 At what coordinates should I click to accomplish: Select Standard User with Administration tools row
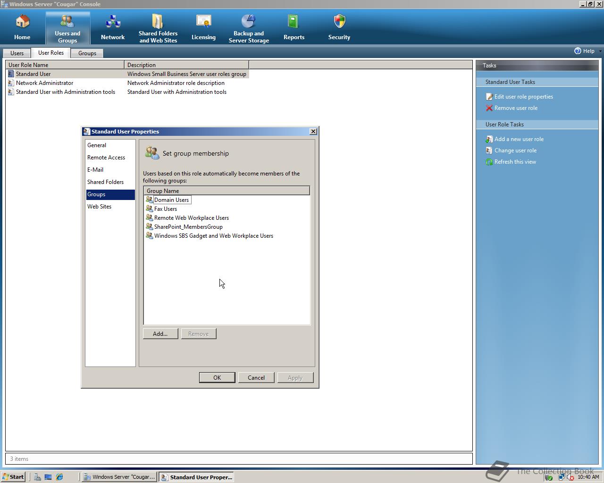127,92
